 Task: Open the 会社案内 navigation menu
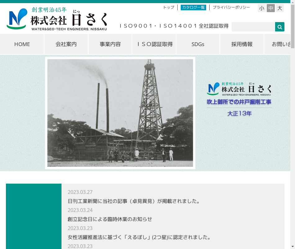click(66, 44)
